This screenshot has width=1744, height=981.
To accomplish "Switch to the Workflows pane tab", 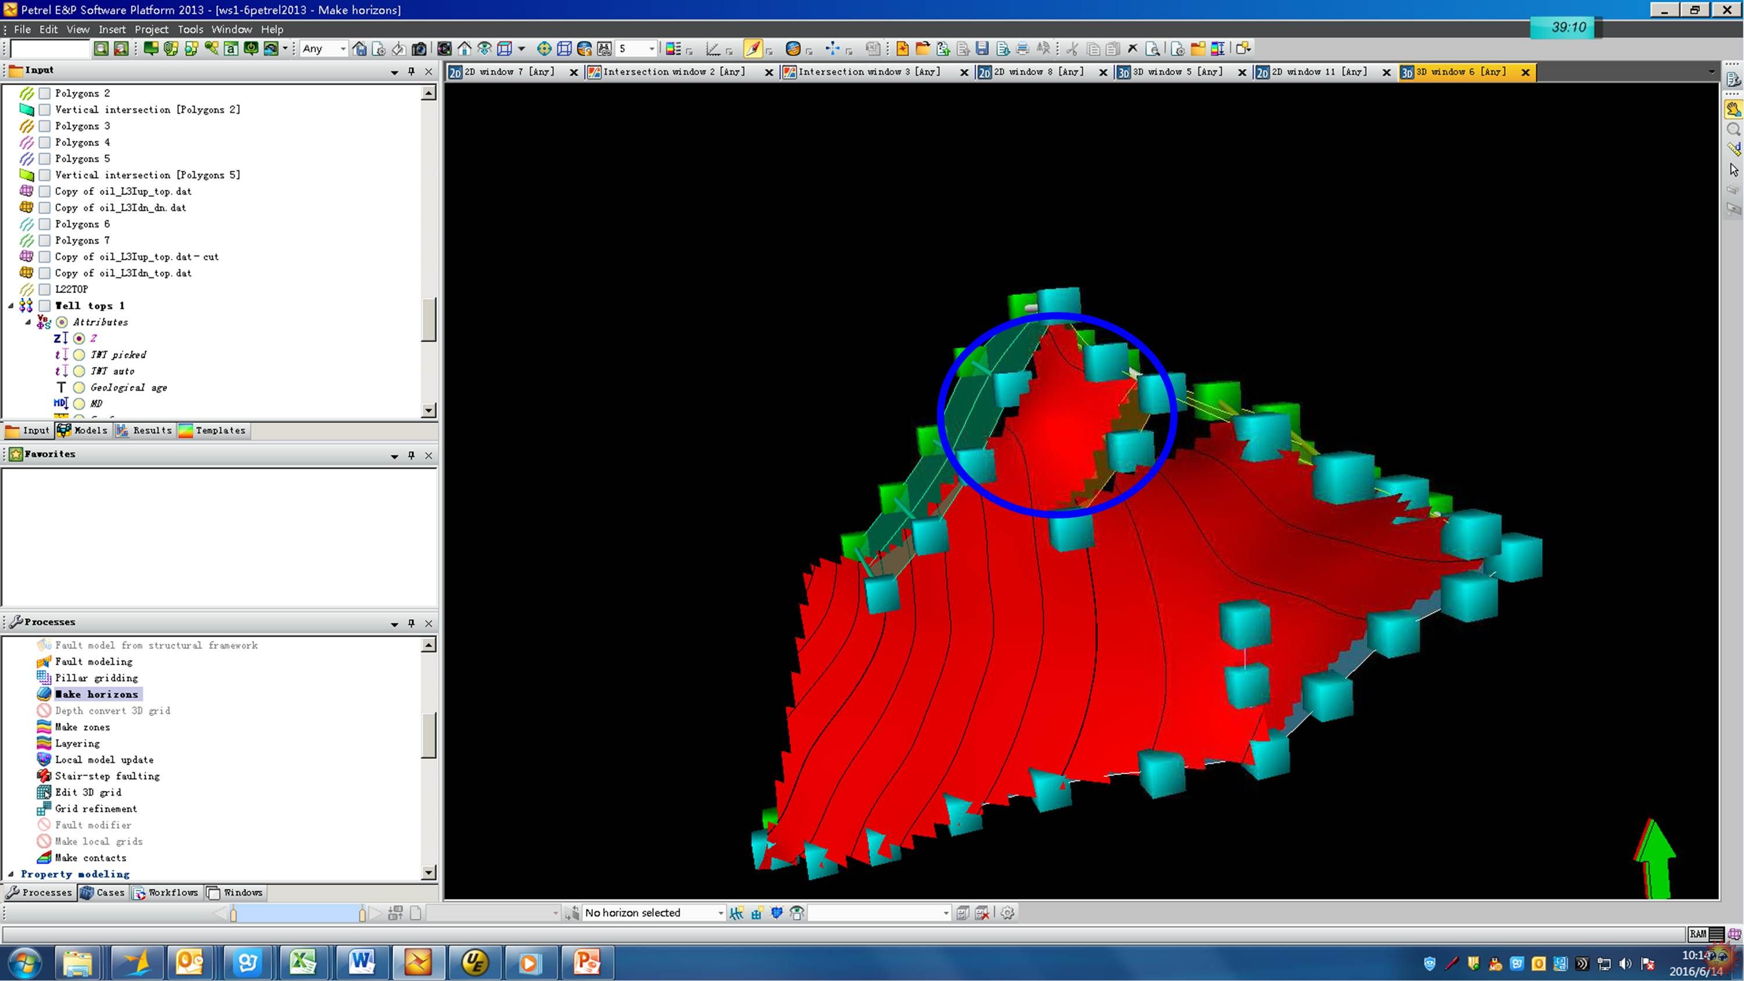I will click(x=166, y=892).
